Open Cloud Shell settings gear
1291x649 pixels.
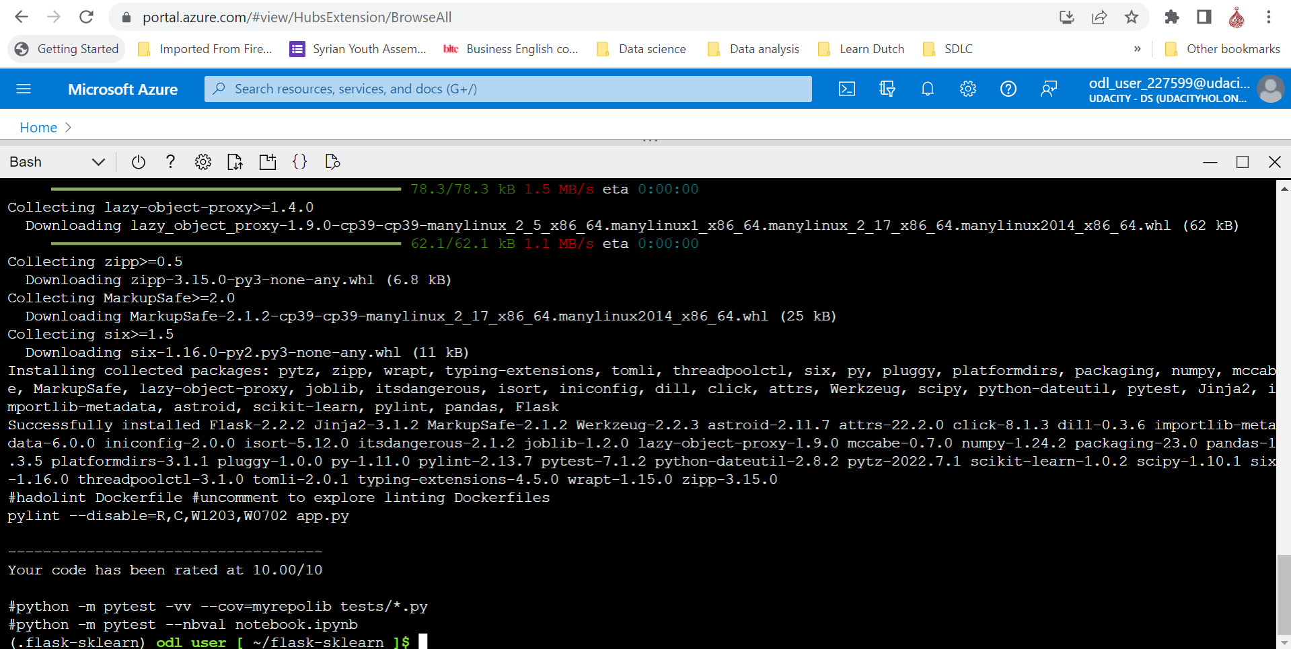[203, 162]
